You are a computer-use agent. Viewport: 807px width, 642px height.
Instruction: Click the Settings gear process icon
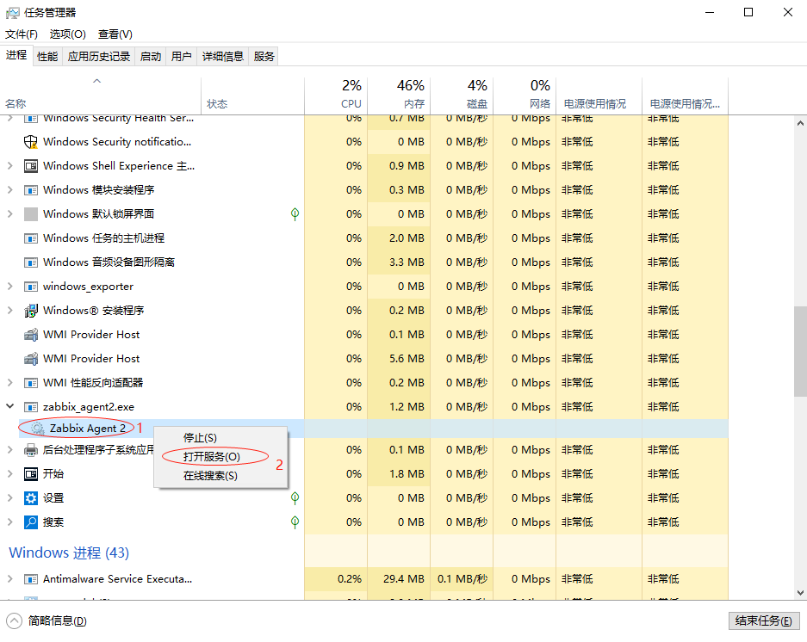[x=31, y=498]
